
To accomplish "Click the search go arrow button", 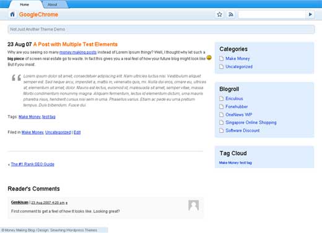I will pyautogui.click(x=310, y=14).
